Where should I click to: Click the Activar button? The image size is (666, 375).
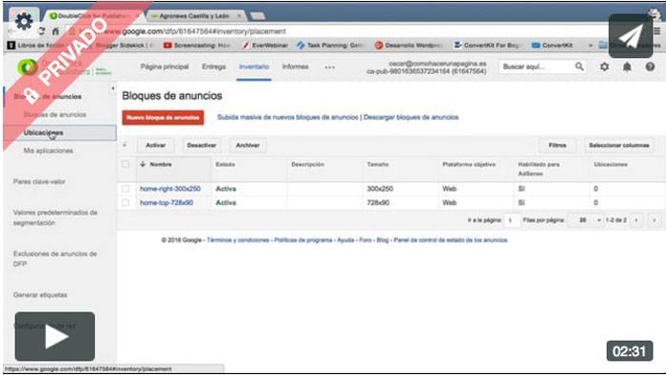(155, 145)
